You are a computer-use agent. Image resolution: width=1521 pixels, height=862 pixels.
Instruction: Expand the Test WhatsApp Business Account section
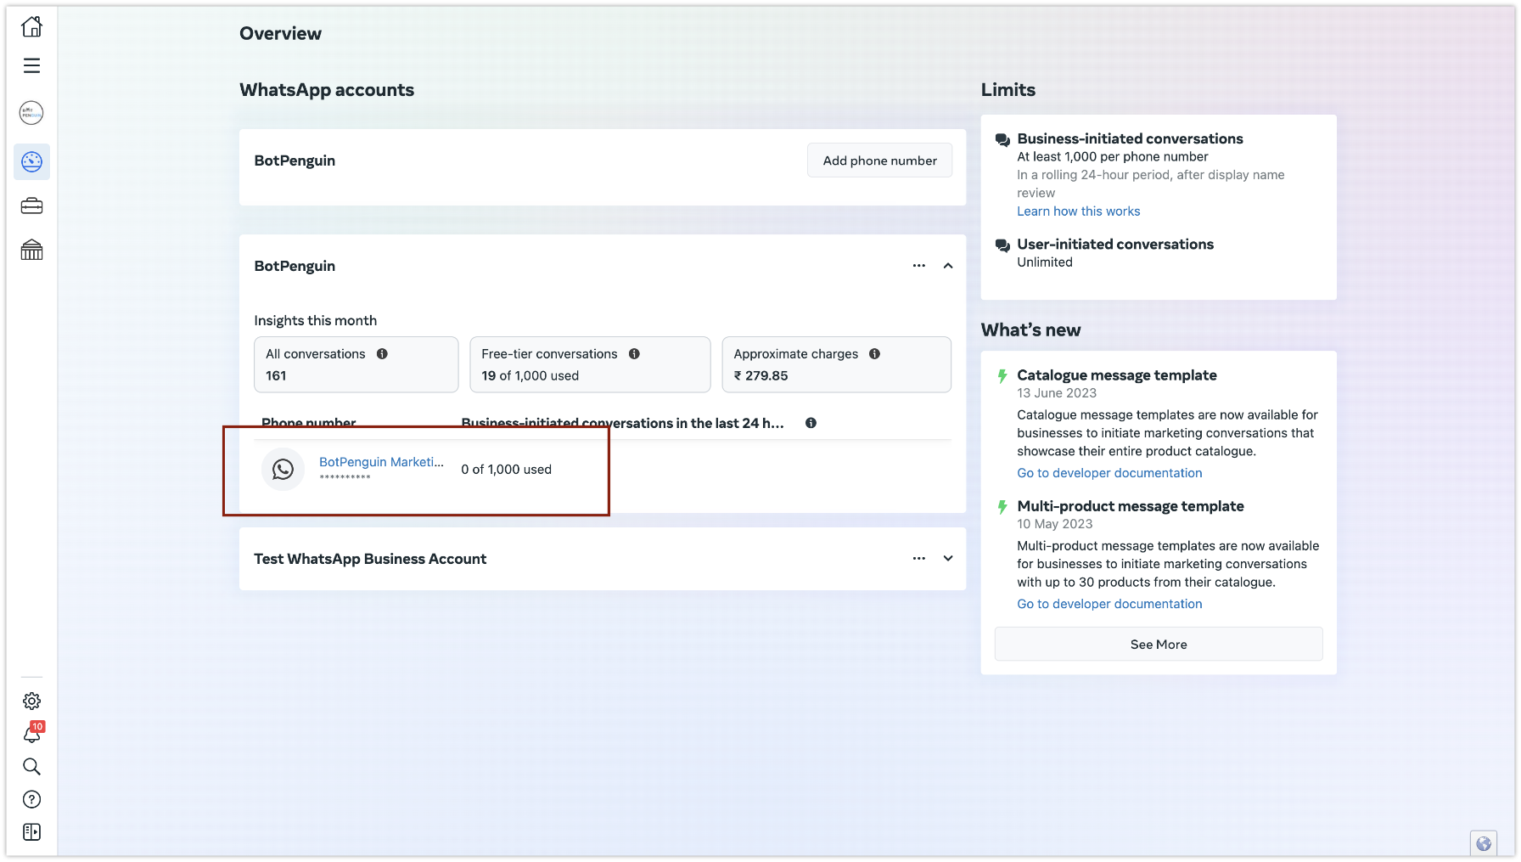tap(948, 559)
